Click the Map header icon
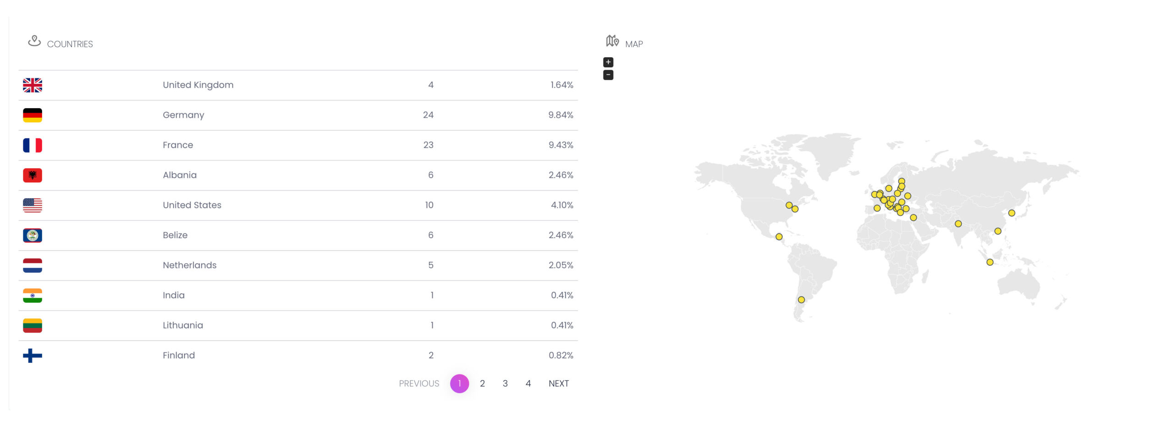This screenshot has width=1173, height=427. (x=612, y=41)
